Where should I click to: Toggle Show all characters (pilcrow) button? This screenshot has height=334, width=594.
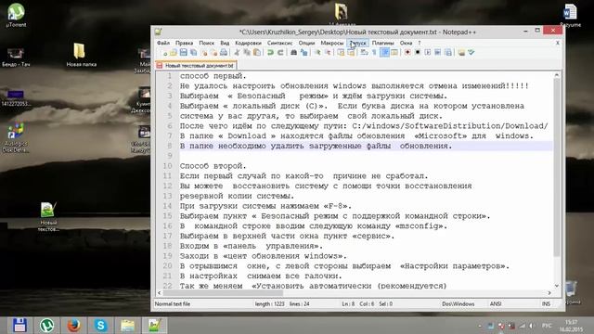coord(374,53)
